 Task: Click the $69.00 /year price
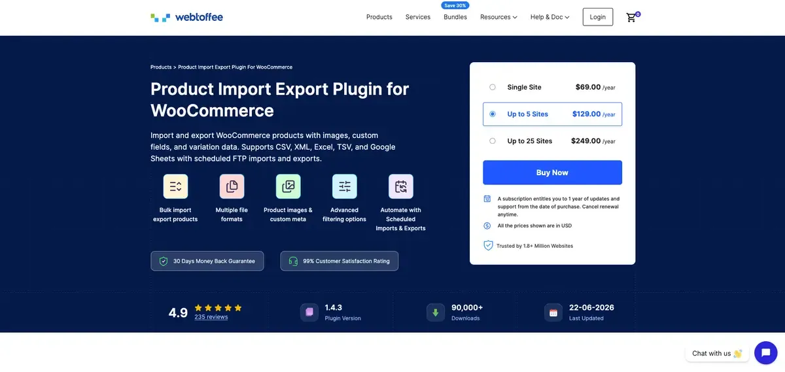[x=595, y=87]
